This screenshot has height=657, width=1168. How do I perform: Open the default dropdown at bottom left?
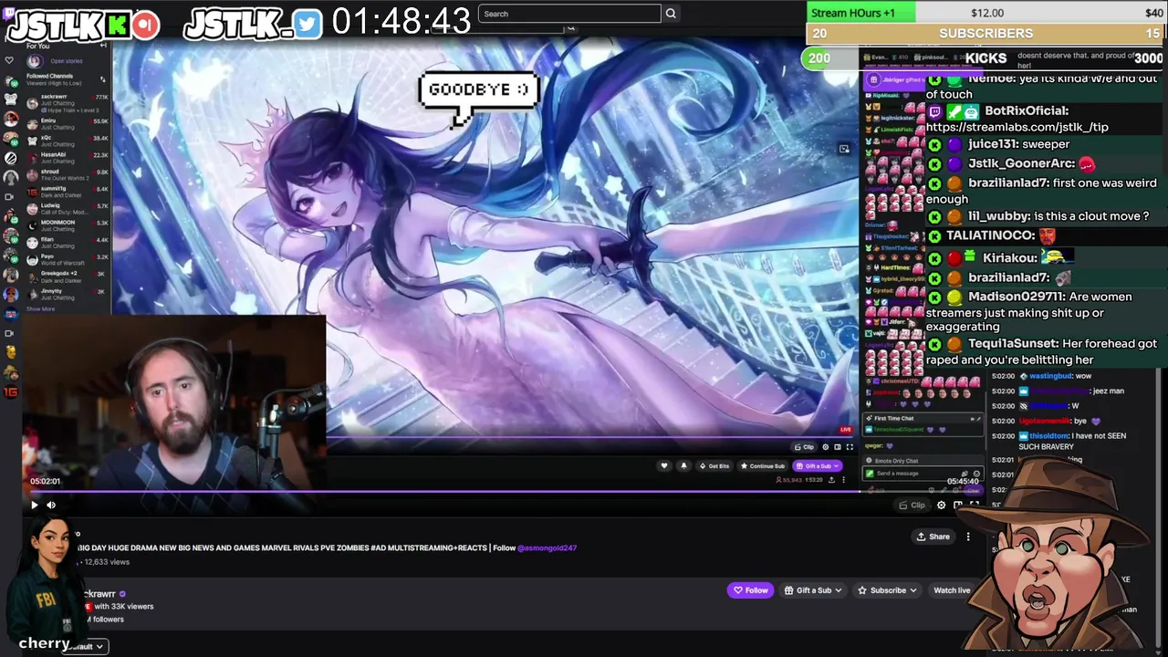[x=87, y=646]
